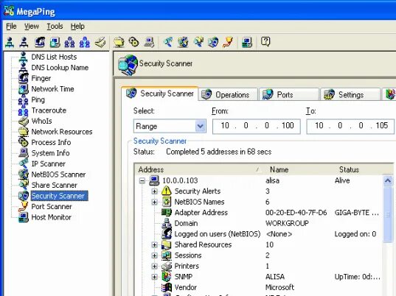Click the MegaPing title bar application icon
This screenshot has width=396, height=296.
pyautogui.click(x=9, y=11)
